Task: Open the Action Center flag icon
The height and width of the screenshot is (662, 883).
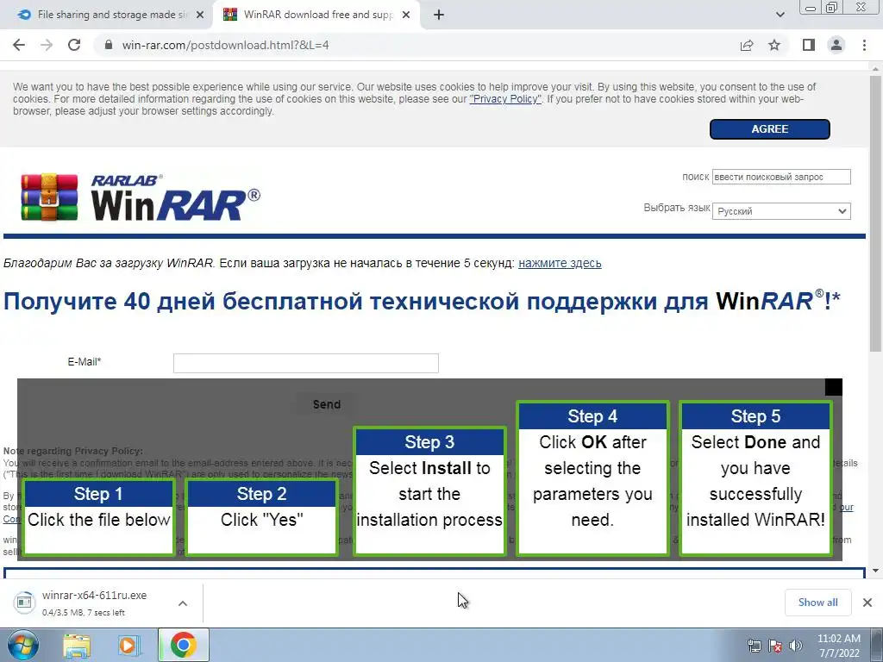Action: coord(775,646)
